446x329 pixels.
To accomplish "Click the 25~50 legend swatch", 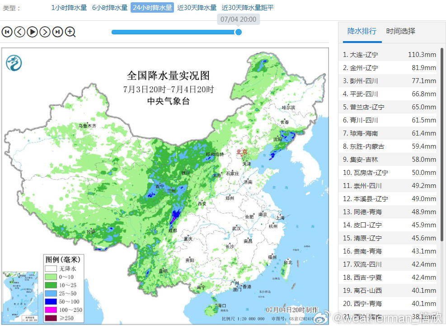I will [51, 293].
